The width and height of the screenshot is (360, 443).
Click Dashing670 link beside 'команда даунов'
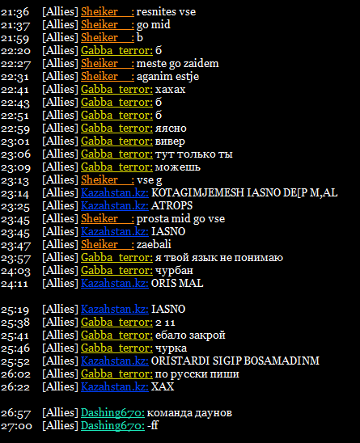point(112,413)
